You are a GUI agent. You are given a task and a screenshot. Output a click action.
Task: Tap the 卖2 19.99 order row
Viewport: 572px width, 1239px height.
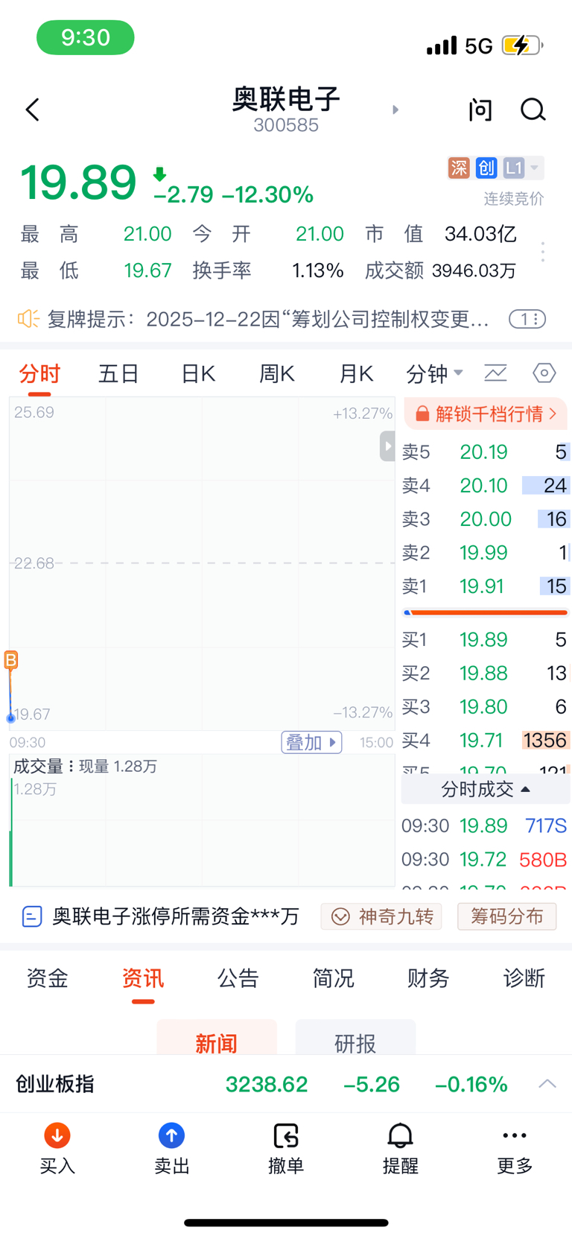point(486,553)
